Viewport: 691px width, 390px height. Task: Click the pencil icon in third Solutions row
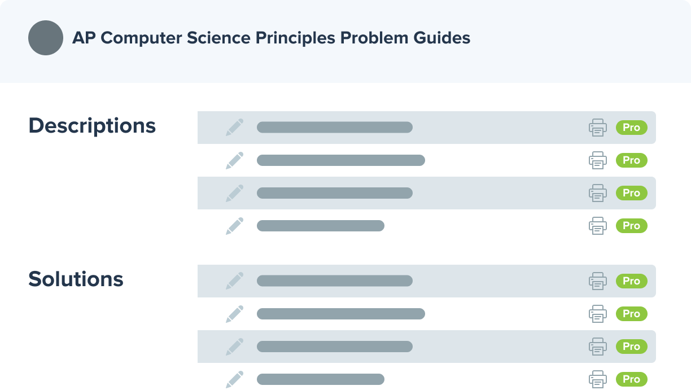point(235,347)
